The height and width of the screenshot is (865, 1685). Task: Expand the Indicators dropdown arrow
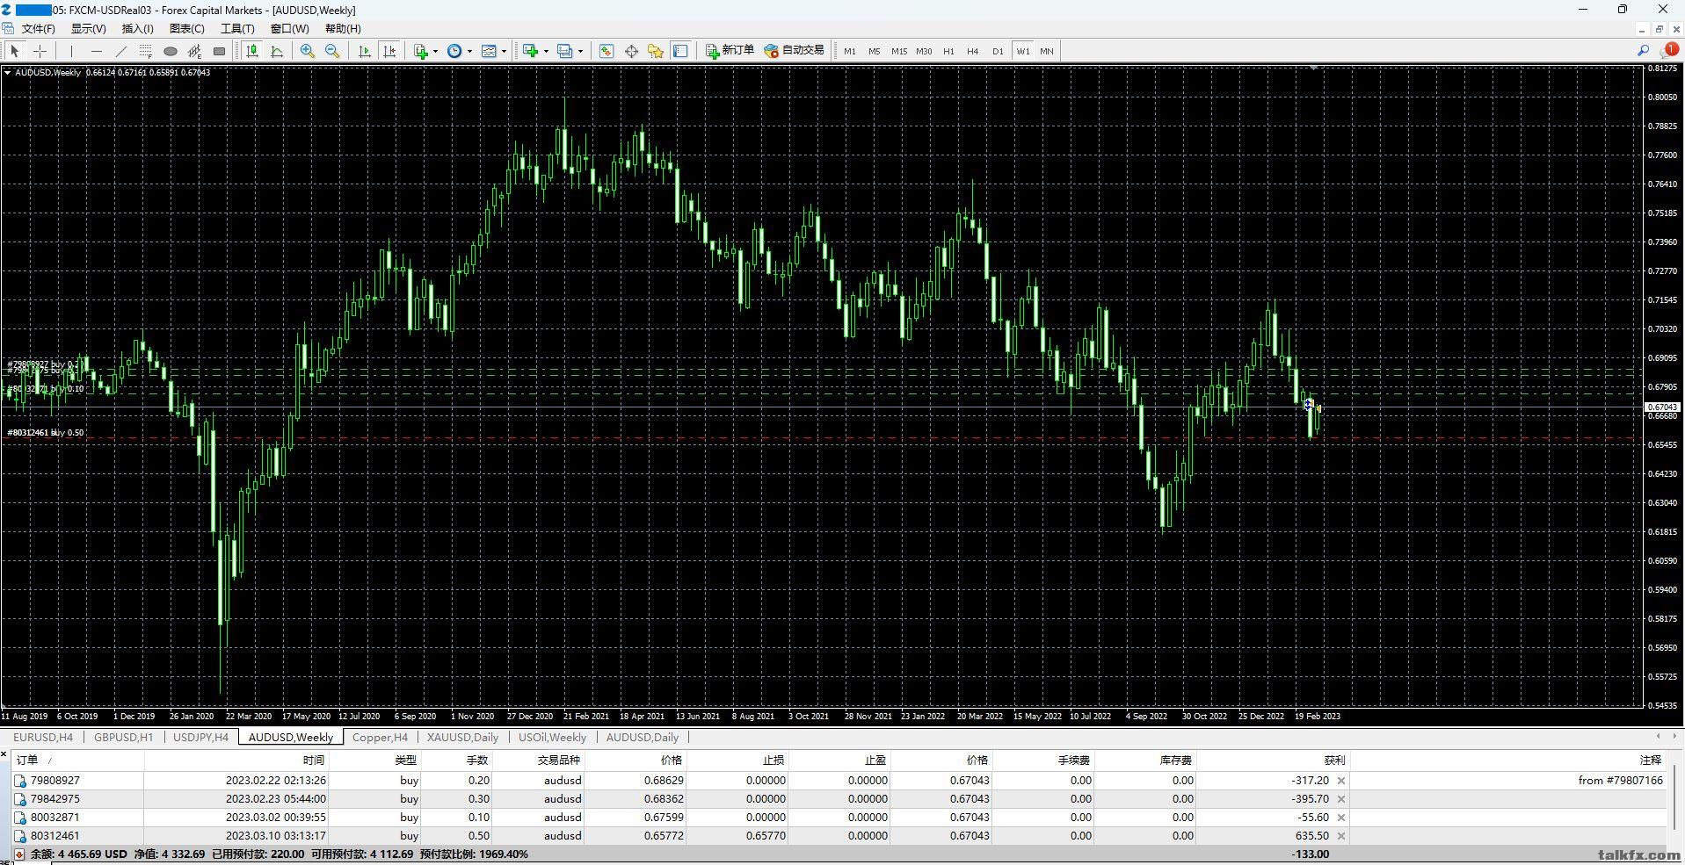(435, 51)
